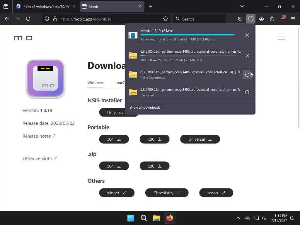View site security lock information

point(55,19)
